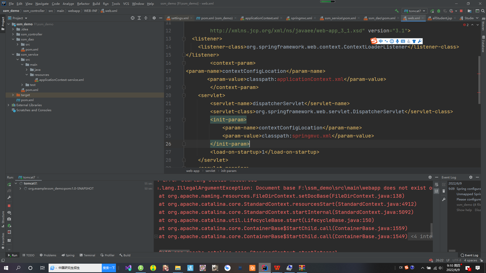Locate the current file in the Project tree
486x273 pixels.
point(132,18)
